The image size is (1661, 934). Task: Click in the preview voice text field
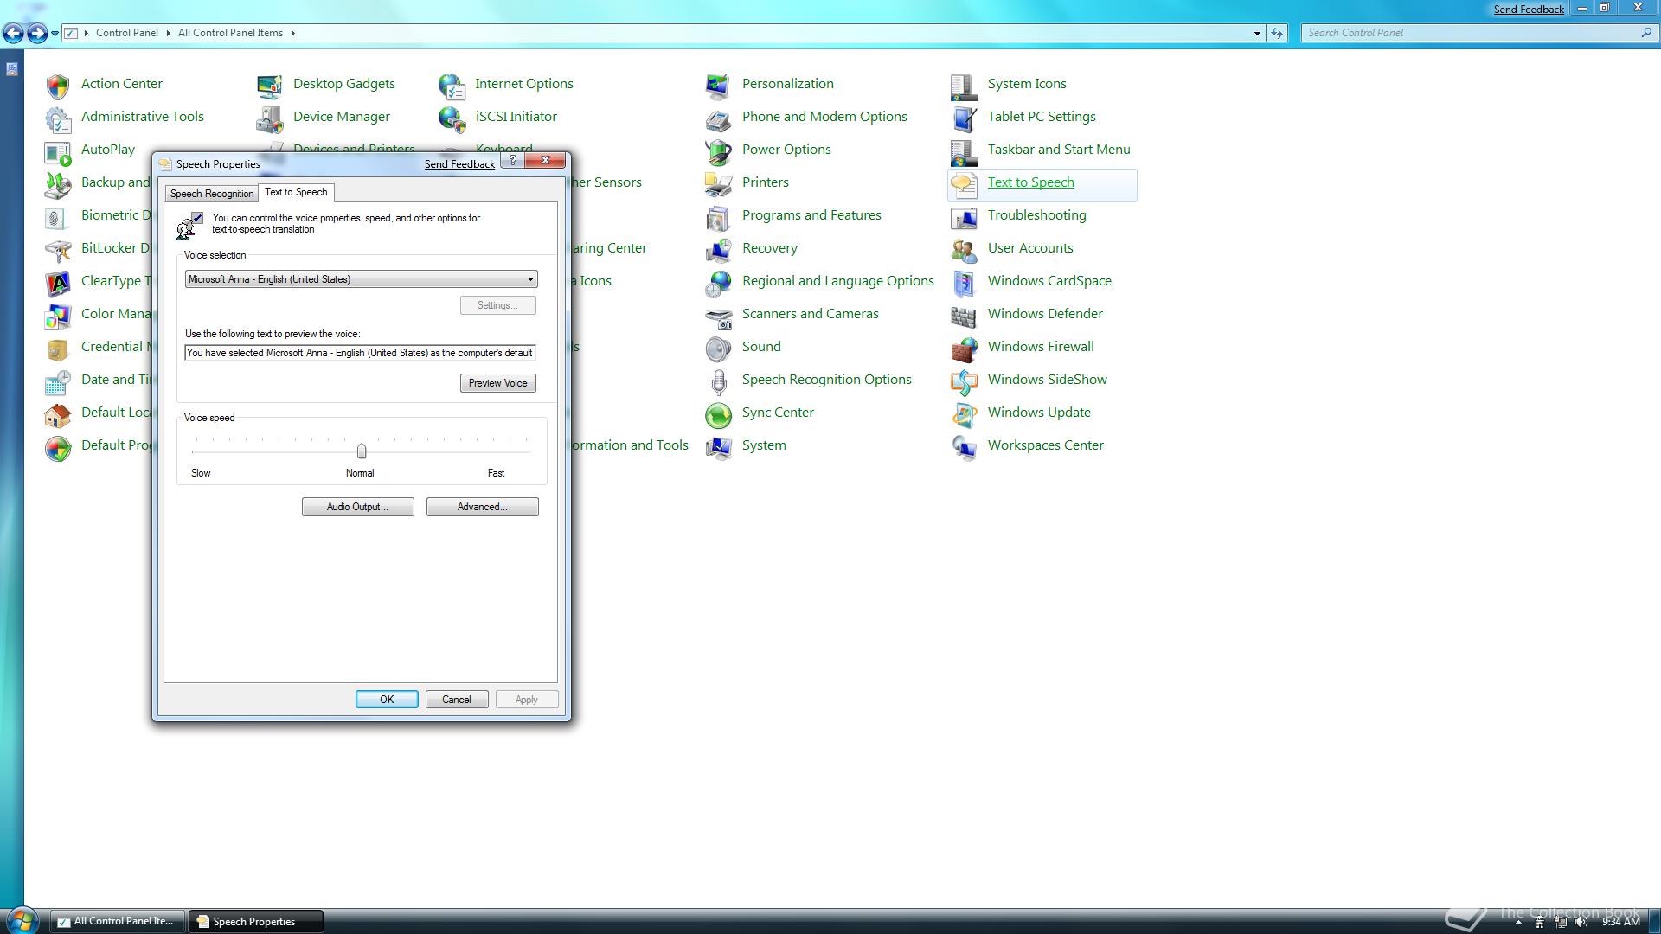[360, 353]
